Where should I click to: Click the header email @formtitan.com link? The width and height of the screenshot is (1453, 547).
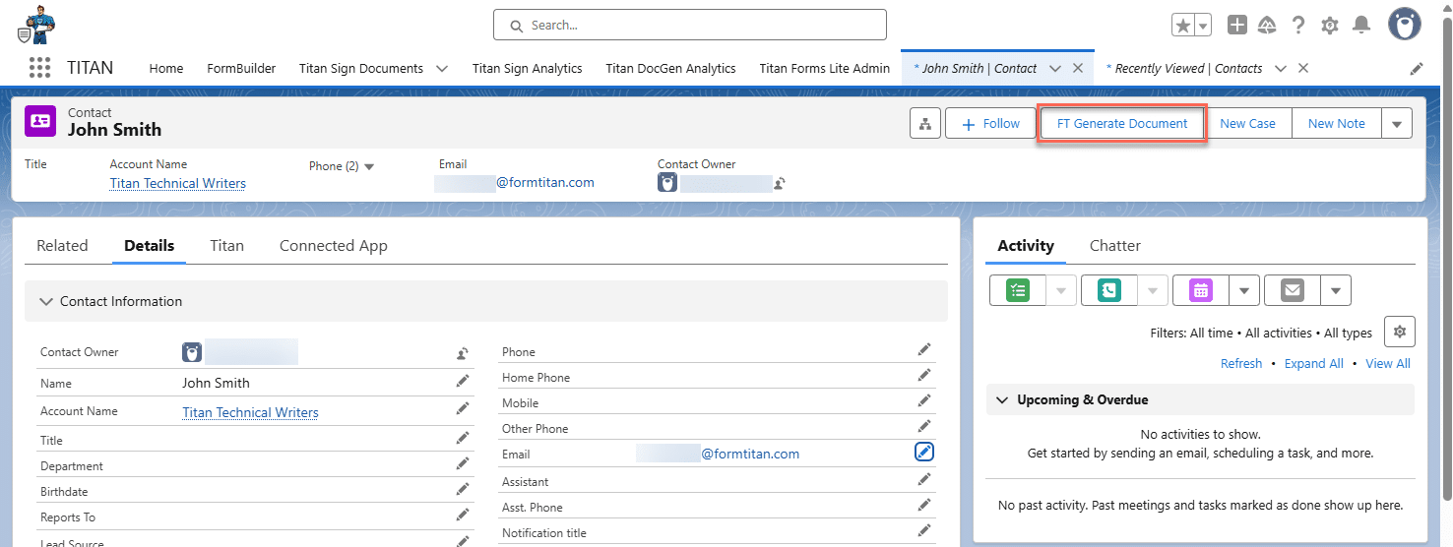coord(544,183)
